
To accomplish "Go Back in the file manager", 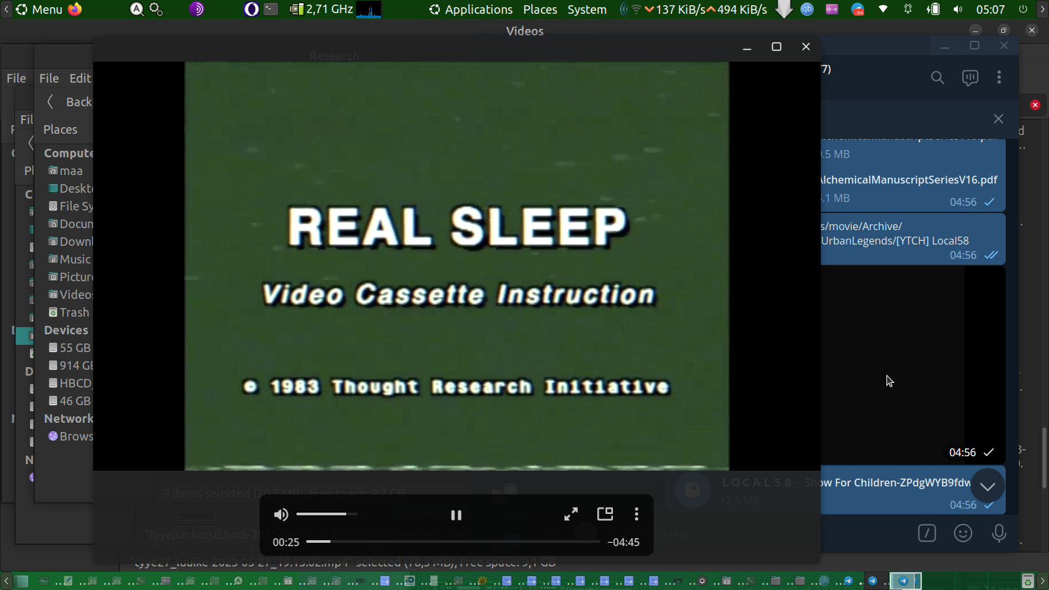I will pyautogui.click(x=69, y=102).
